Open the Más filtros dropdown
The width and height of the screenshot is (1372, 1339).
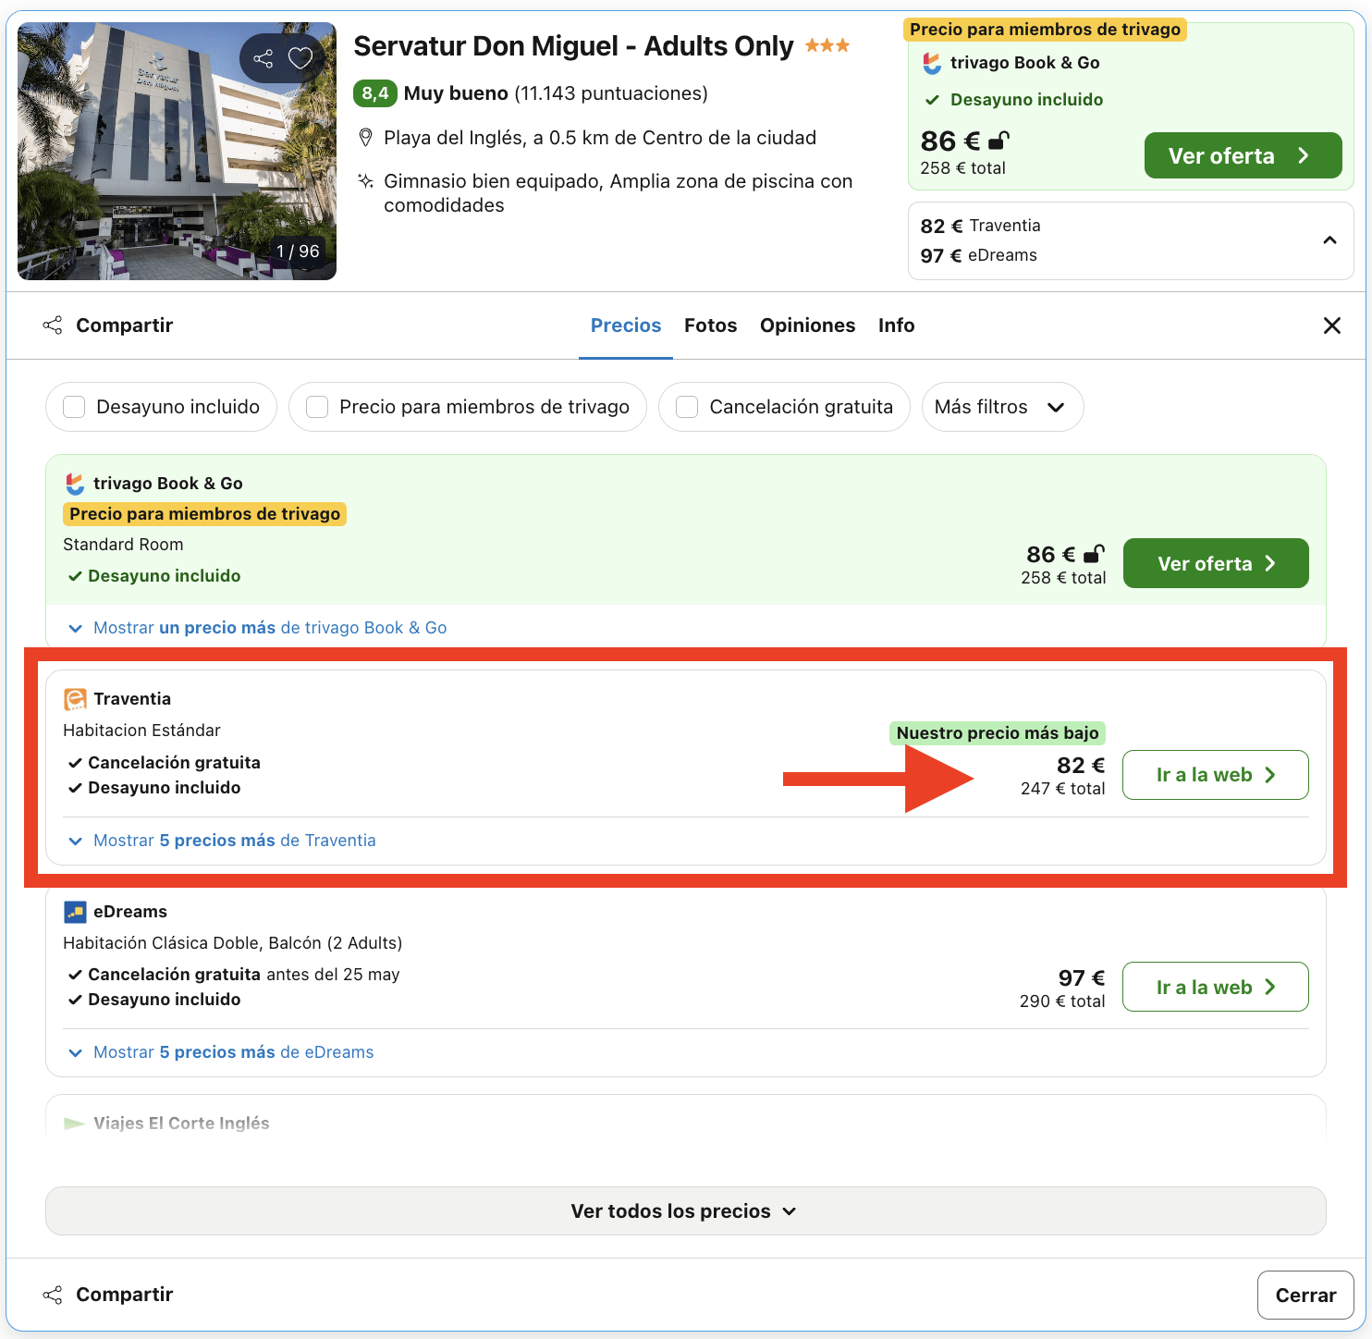point(1002,407)
